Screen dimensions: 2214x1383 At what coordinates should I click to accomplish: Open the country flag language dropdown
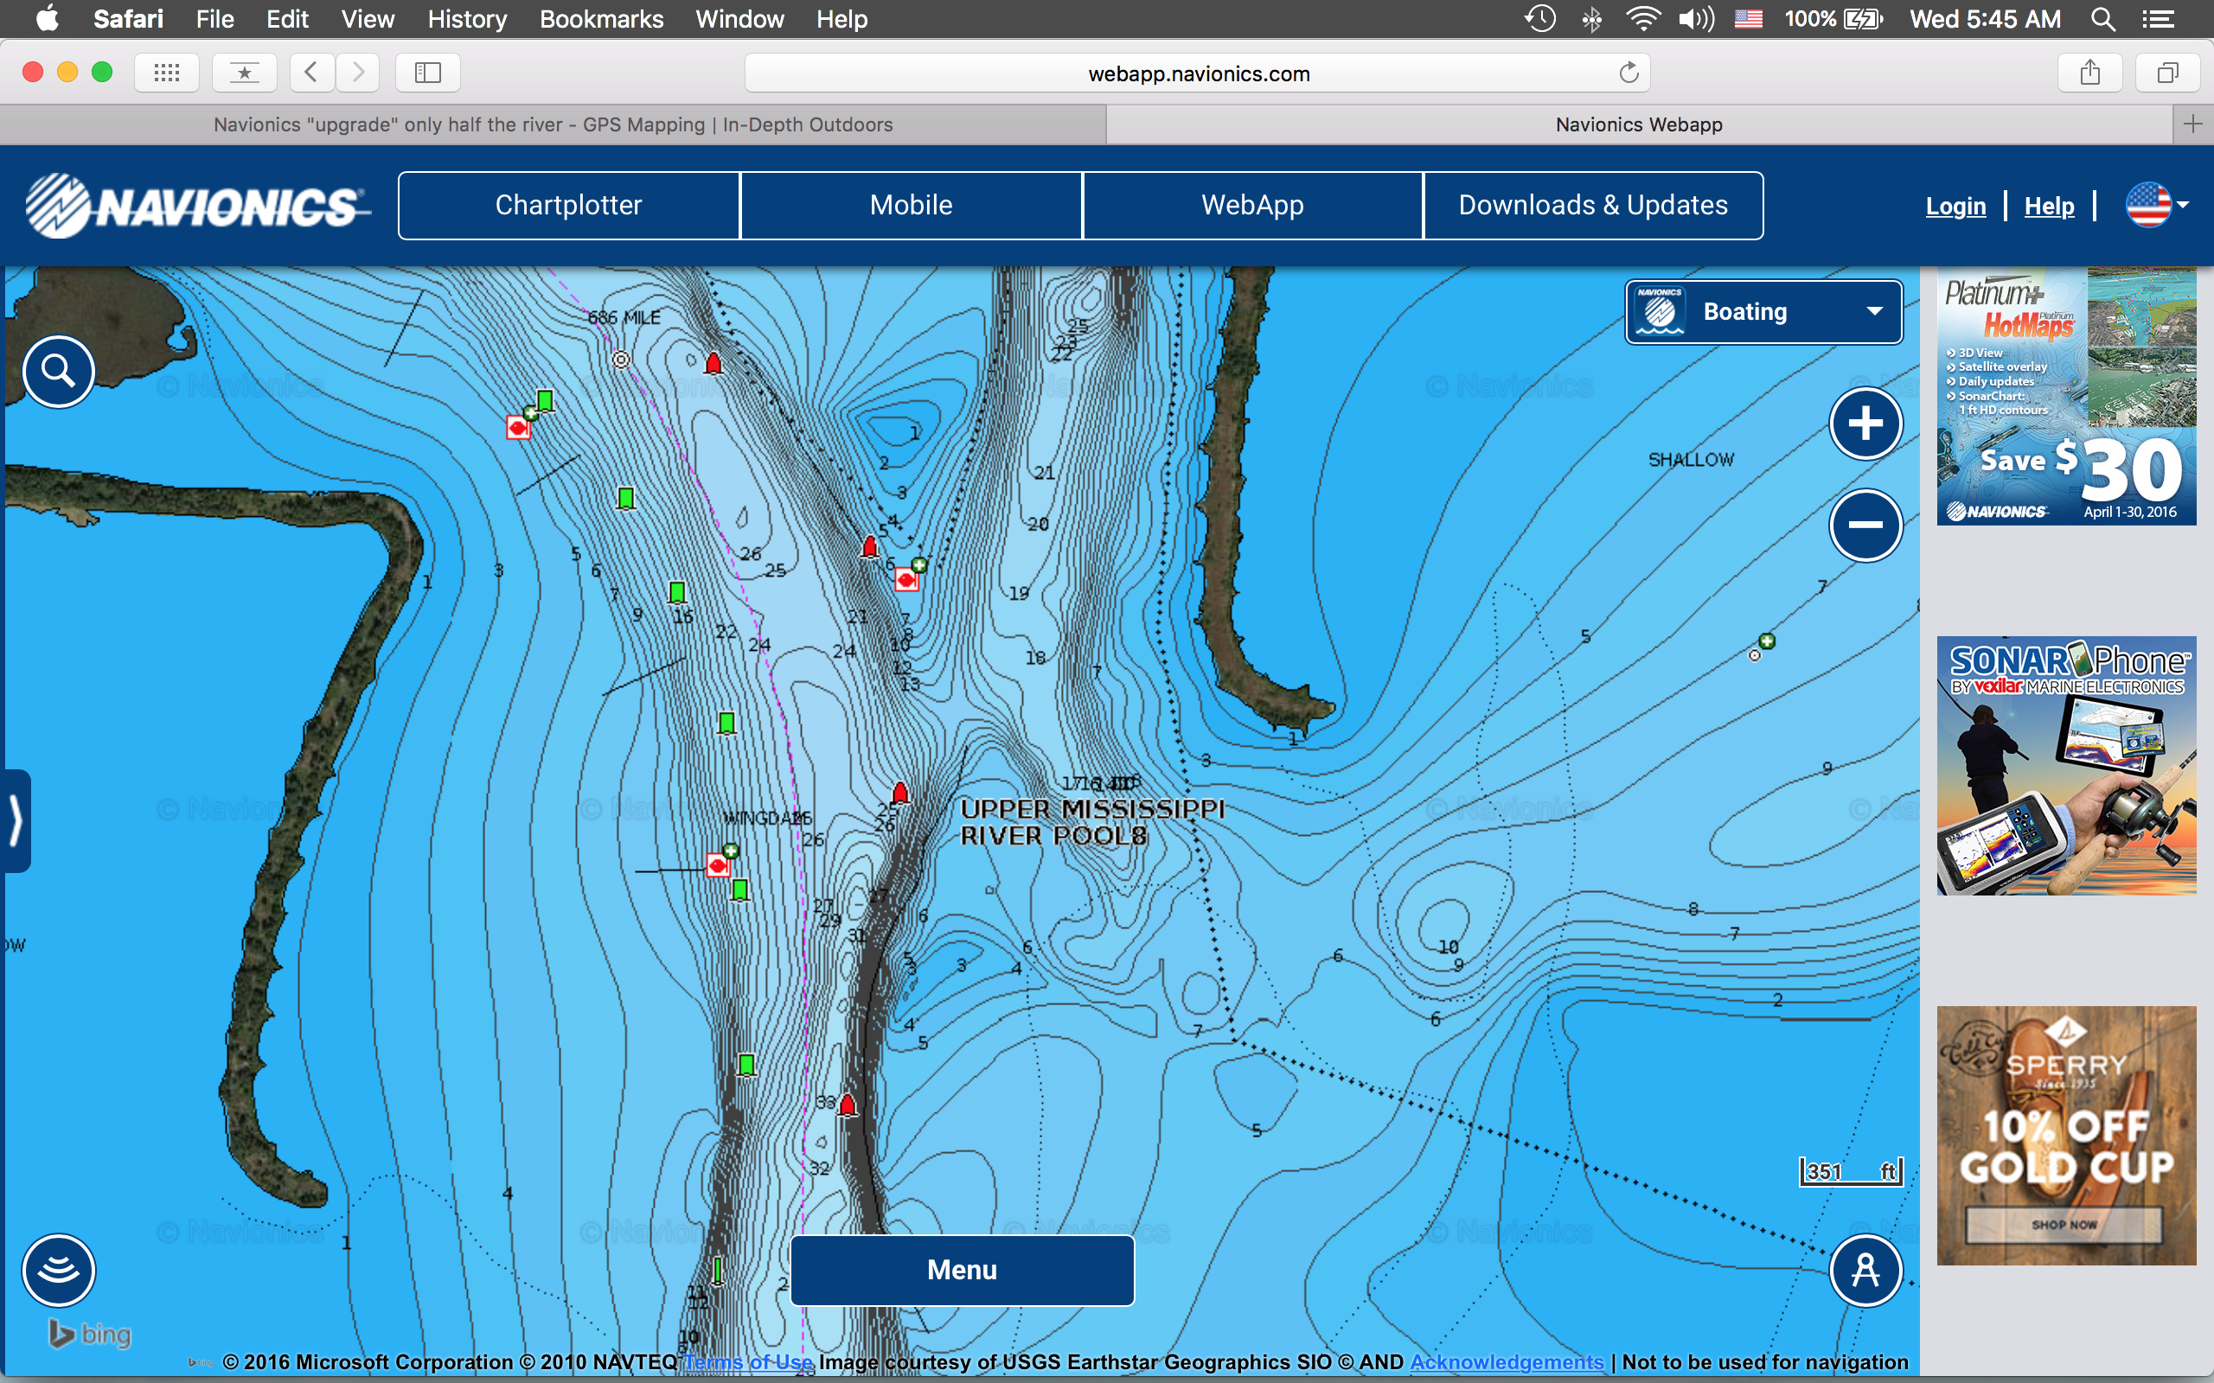(x=2157, y=205)
